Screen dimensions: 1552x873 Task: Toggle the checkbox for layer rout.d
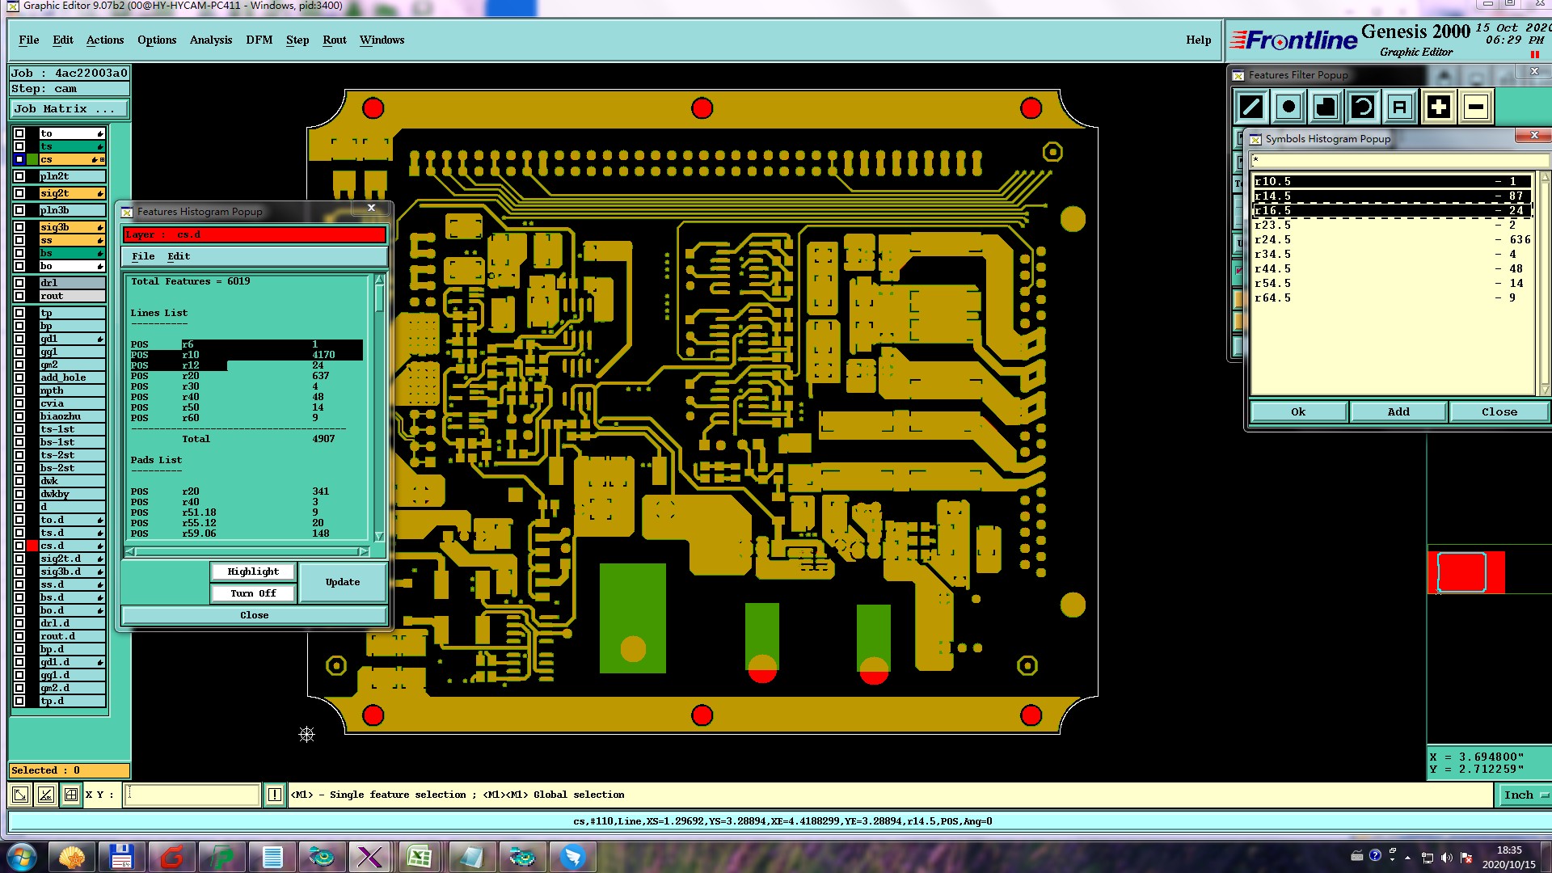[x=19, y=636]
